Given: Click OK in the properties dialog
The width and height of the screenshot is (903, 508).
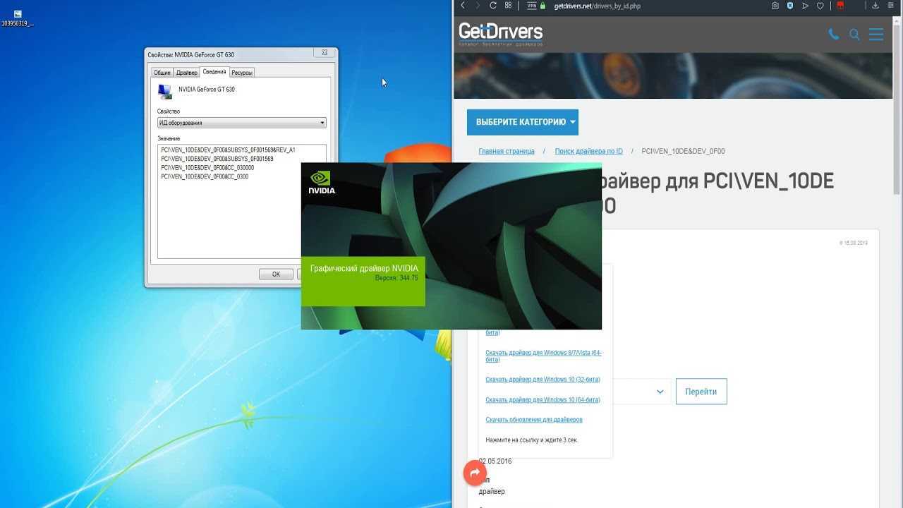Looking at the screenshot, I should pyautogui.click(x=276, y=274).
